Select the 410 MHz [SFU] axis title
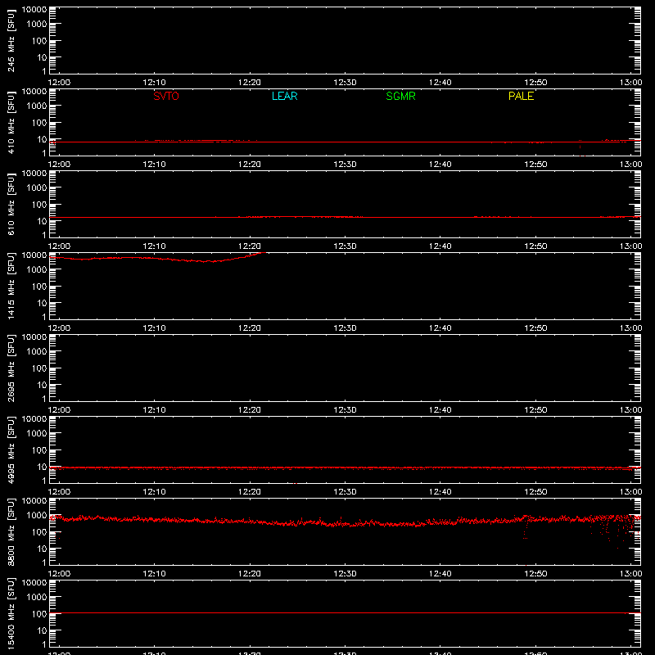The width and height of the screenshot is (655, 655). point(11,122)
